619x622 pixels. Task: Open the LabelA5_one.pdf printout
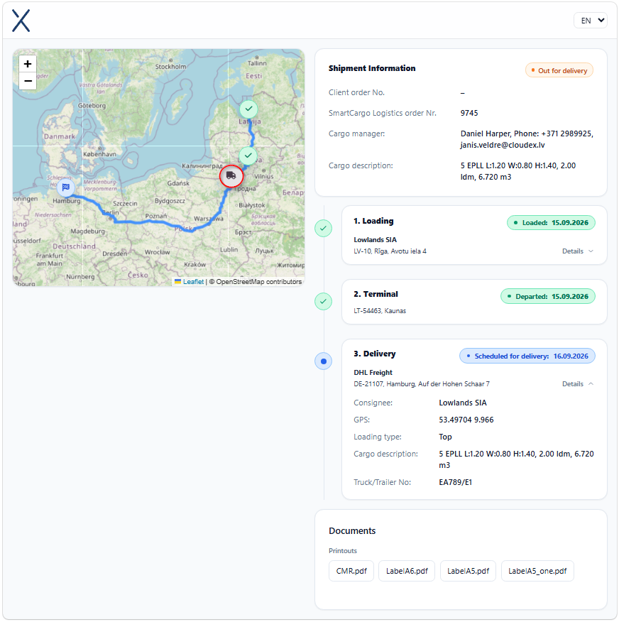[537, 571]
